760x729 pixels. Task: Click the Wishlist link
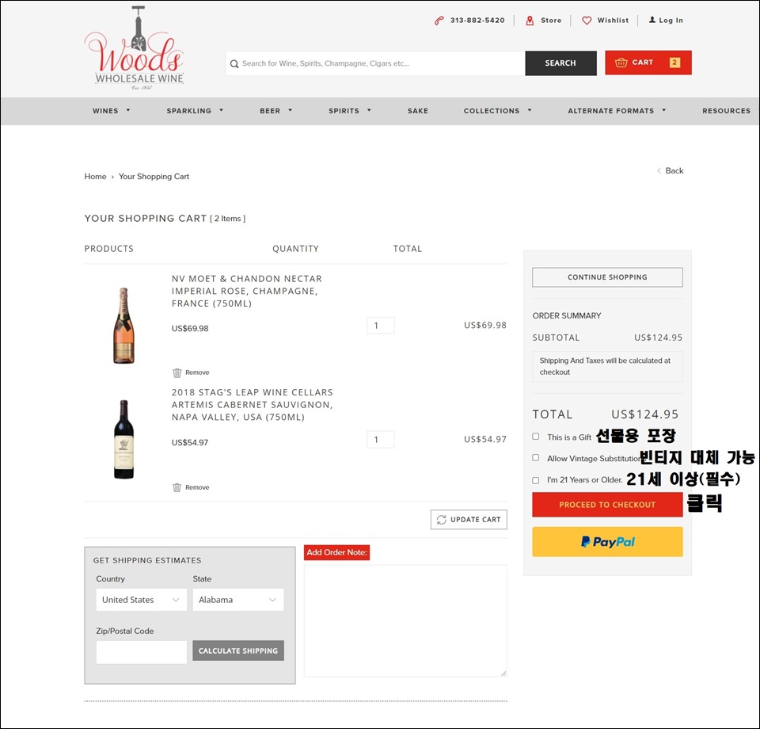(x=613, y=21)
